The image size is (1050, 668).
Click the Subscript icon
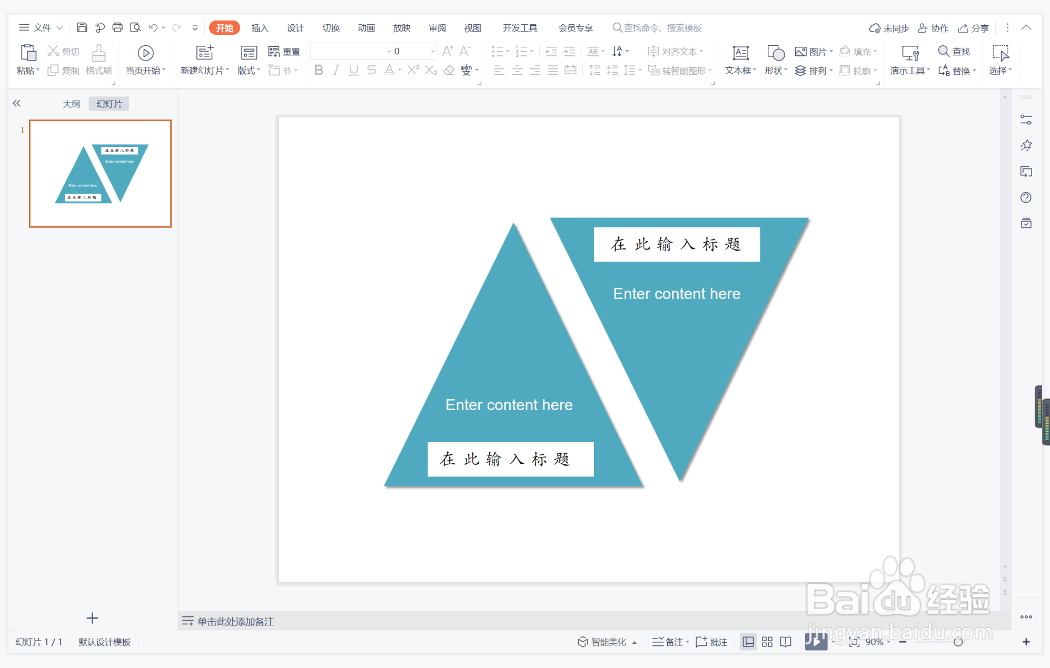point(431,70)
